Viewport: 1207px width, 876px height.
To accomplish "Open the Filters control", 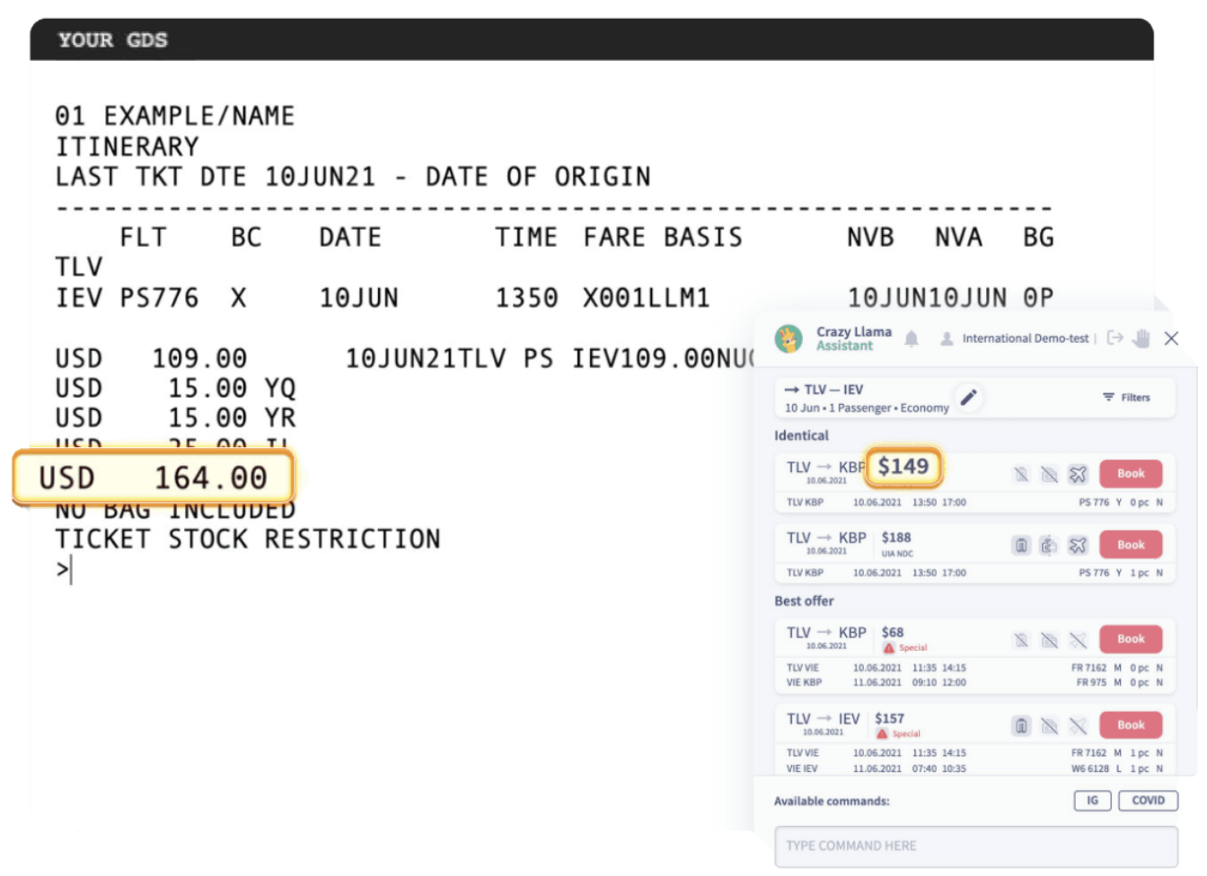I will (x=1126, y=397).
